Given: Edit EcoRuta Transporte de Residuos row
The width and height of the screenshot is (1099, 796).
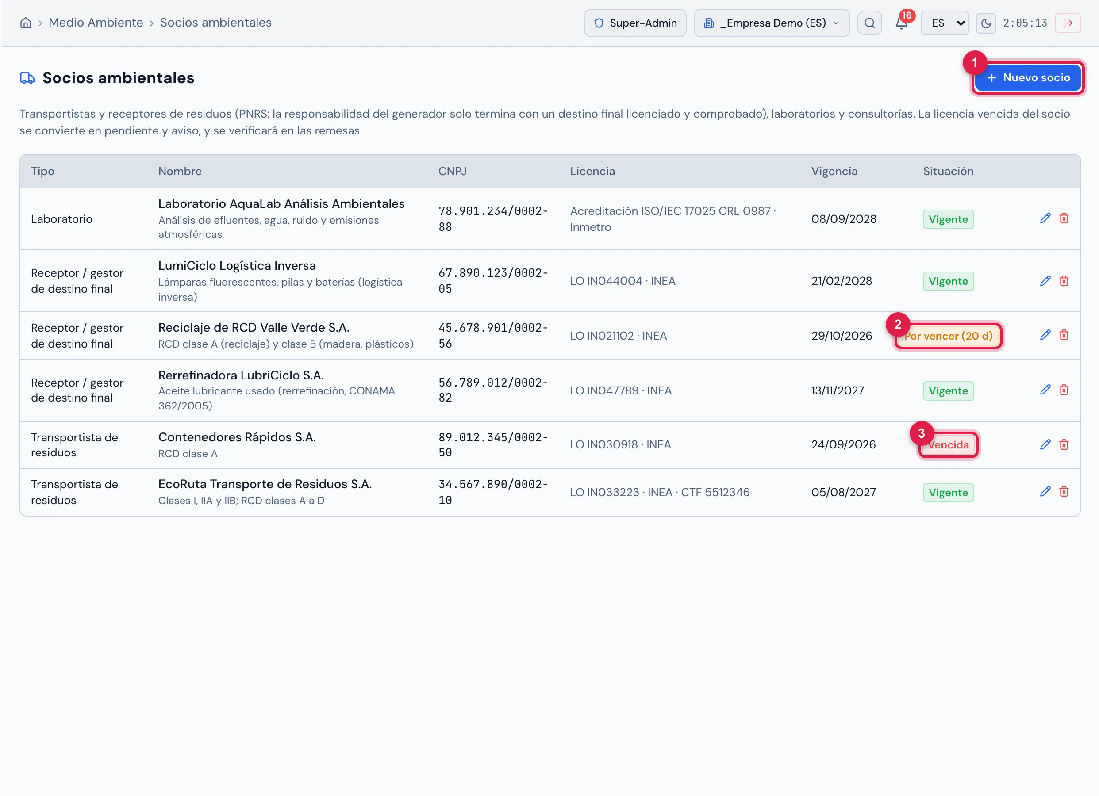Looking at the screenshot, I should [x=1045, y=492].
